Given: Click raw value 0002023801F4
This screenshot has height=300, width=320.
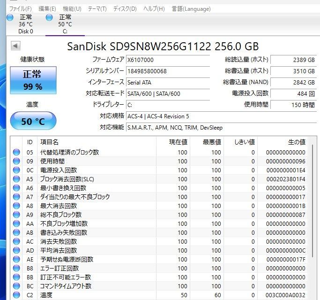Looking at the screenshot, I should pyautogui.click(x=286, y=179).
